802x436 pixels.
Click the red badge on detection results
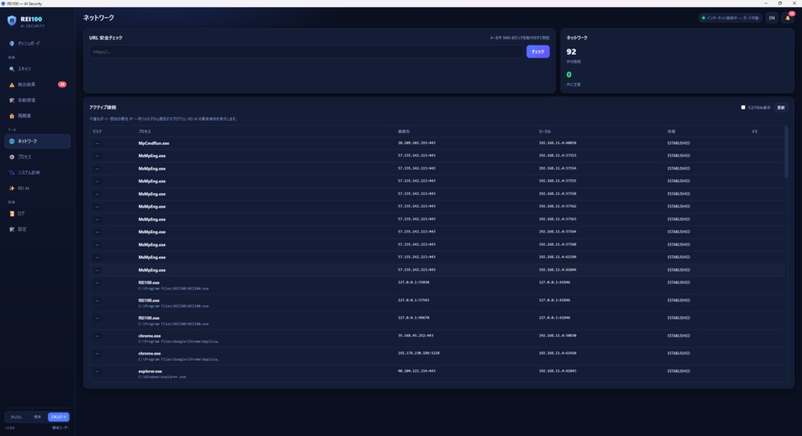point(62,85)
